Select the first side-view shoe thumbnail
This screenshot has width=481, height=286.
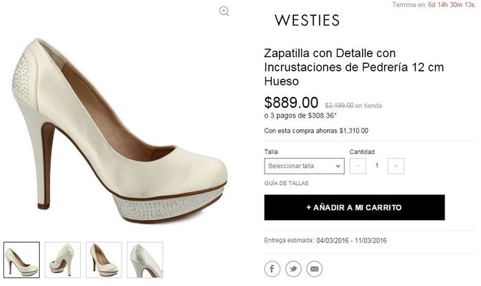point(21,259)
